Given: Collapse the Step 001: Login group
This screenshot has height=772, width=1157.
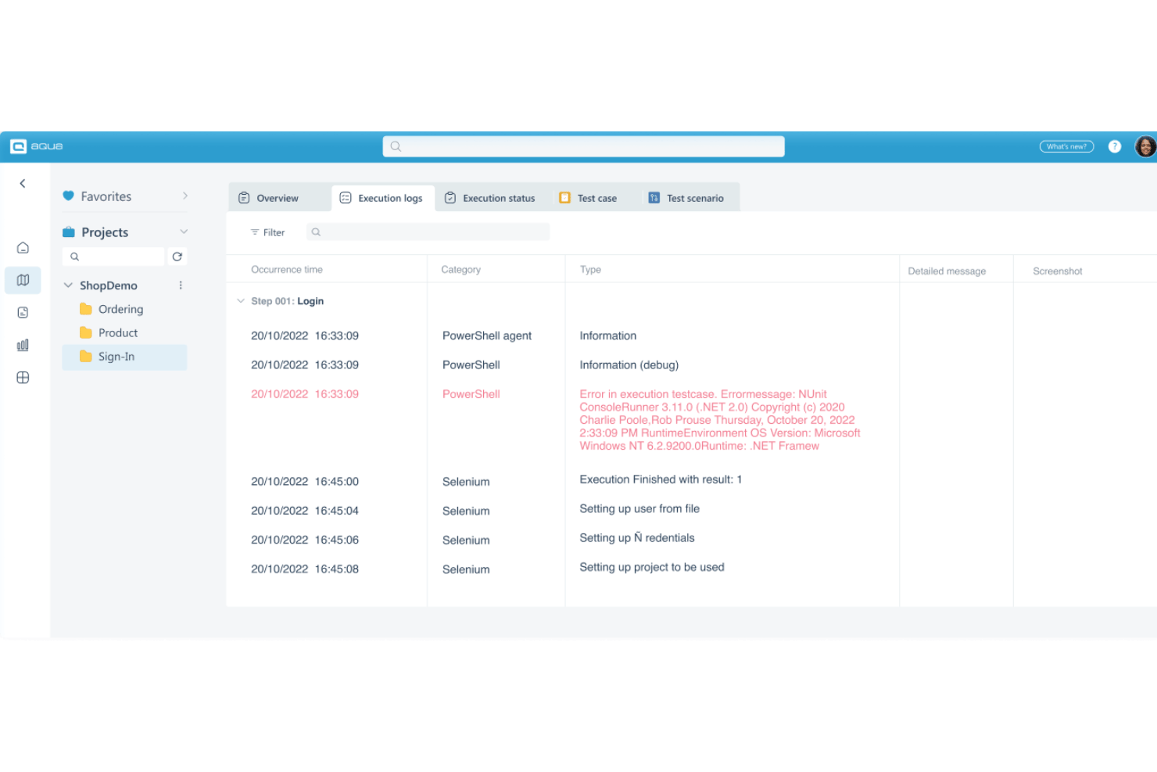Looking at the screenshot, I should (x=241, y=301).
